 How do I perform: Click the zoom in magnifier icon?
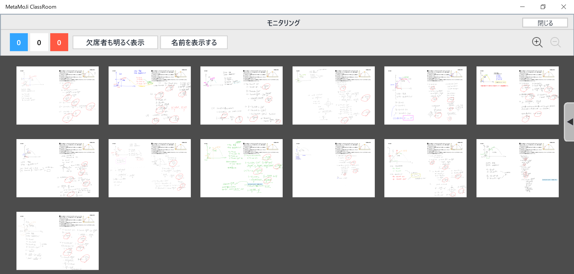537,42
